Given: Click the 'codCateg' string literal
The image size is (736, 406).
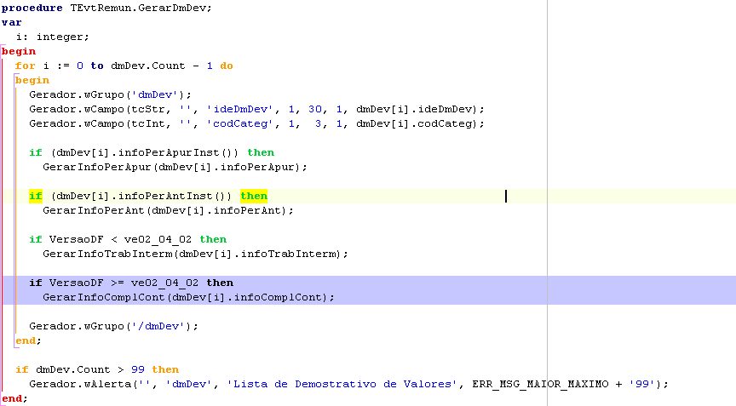Looking at the screenshot, I should [240, 124].
